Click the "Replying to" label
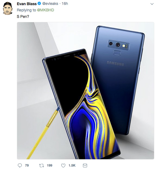Viewport: 157px width, 169px height. point(26,10)
